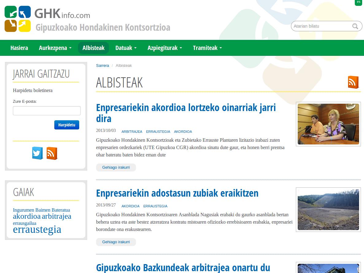Click Gehiago irakurri under the first article
Screen dimensions: 364x273
click(116, 167)
